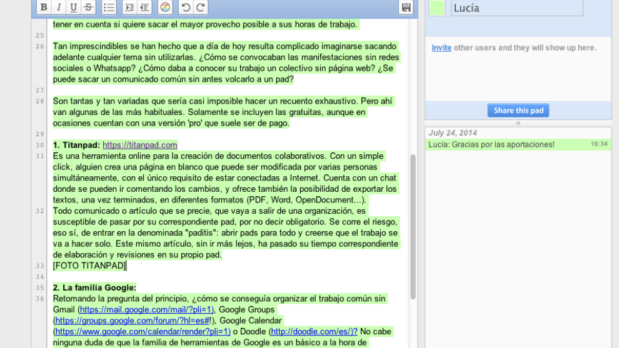
Task: Undo the last edit
Action: [x=185, y=7]
